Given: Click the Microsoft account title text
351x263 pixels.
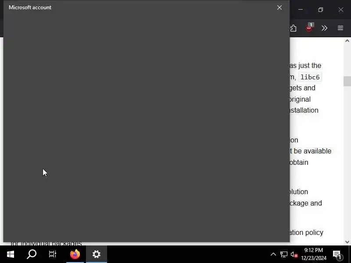Looking at the screenshot, I should tap(30, 7).
